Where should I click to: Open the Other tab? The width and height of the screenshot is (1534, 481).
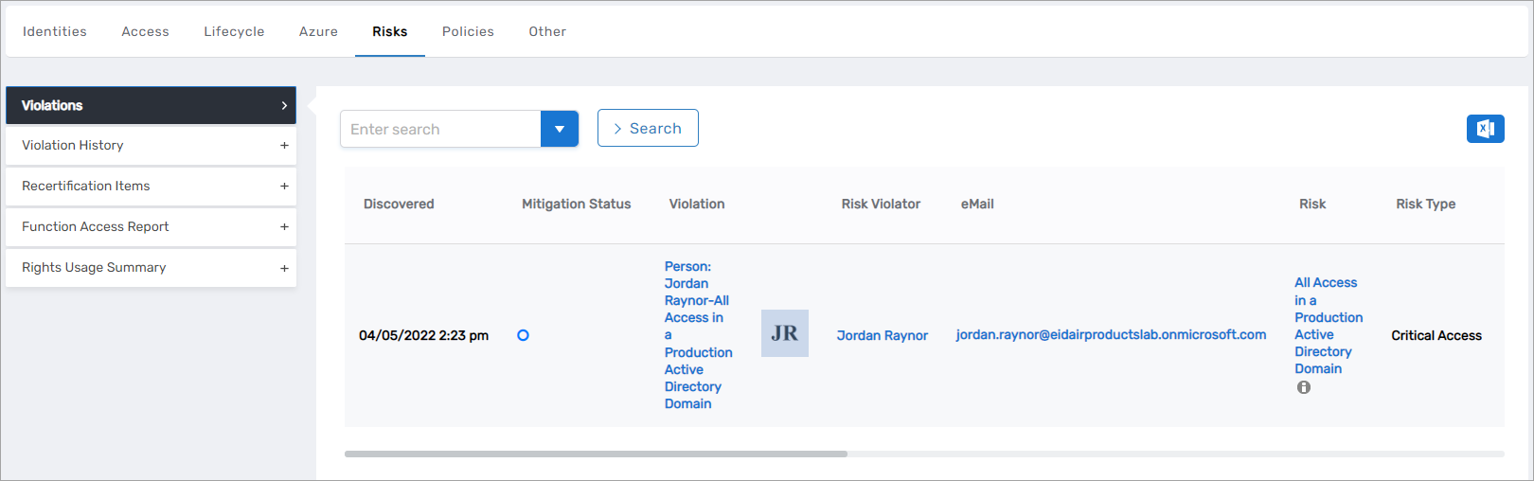point(547,31)
